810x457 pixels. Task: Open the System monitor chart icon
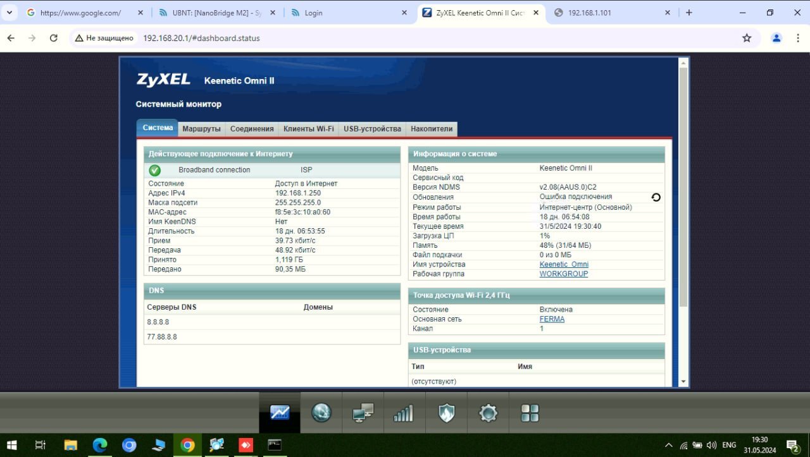coord(280,413)
